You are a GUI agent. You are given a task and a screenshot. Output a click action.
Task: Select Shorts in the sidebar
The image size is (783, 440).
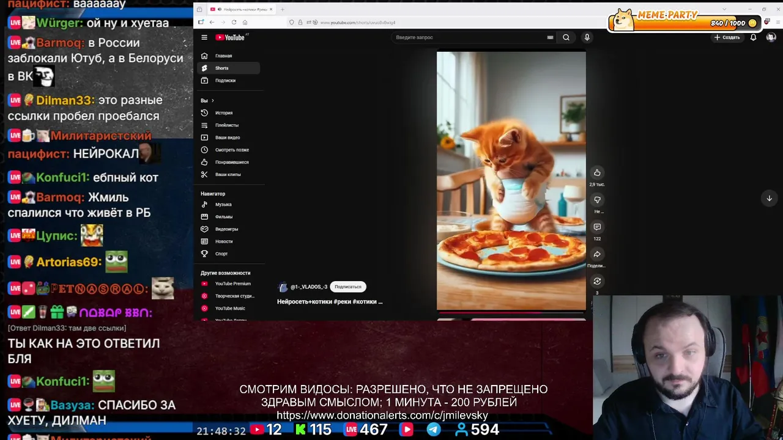point(229,68)
